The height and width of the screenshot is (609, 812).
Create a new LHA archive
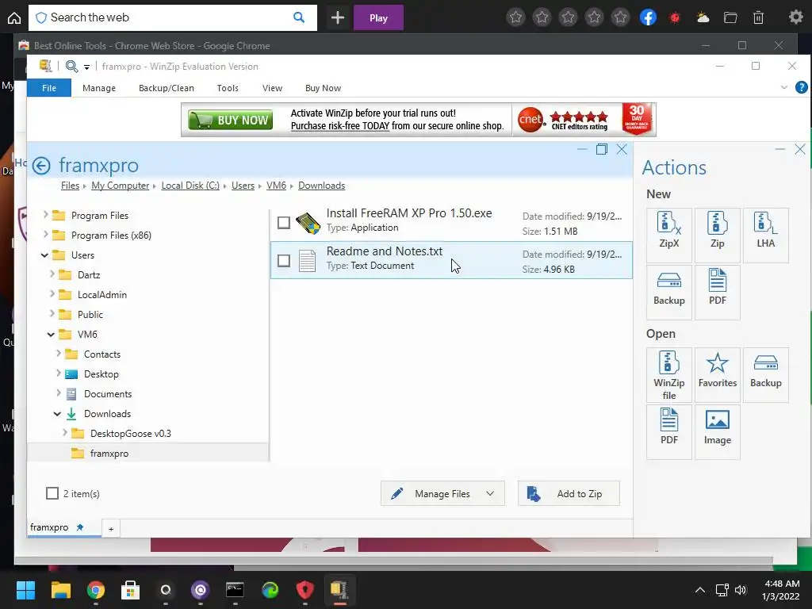point(765,235)
